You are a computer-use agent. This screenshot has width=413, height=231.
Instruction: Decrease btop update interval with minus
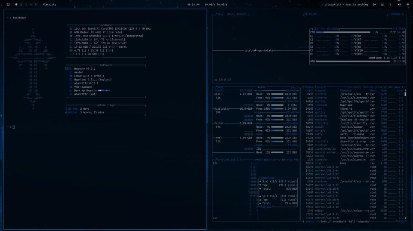point(388,14)
